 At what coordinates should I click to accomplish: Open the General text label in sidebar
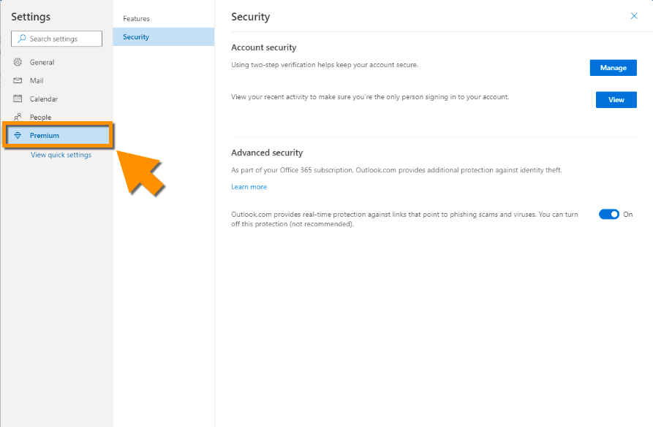point(42,62)
